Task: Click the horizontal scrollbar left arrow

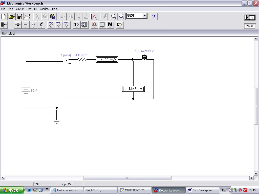Action: click(x=3, y=178)
